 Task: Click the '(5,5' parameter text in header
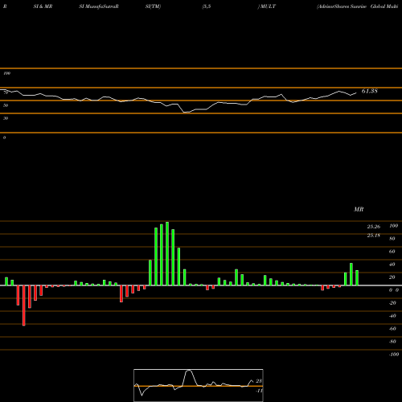[207, 6]
